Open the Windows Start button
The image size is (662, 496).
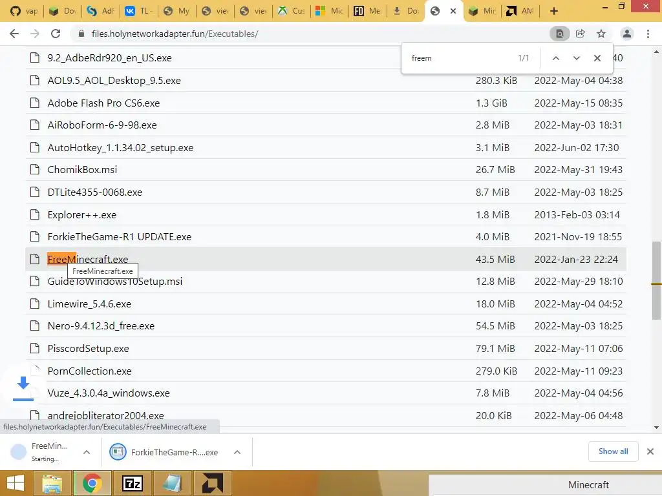coord(16,483)
